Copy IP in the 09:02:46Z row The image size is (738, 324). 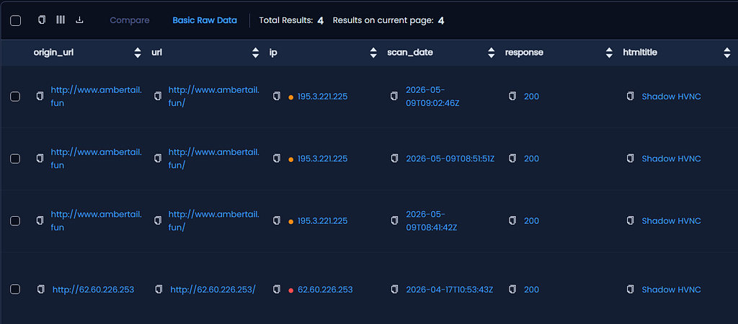click(x=277, y=96)
